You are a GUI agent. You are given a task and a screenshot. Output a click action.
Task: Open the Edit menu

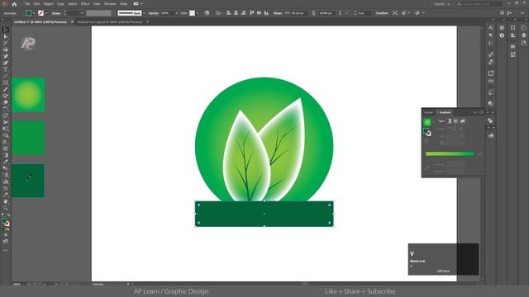coord(36,3)
